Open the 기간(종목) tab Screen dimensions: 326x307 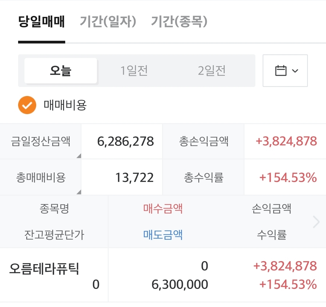point(179,22)
